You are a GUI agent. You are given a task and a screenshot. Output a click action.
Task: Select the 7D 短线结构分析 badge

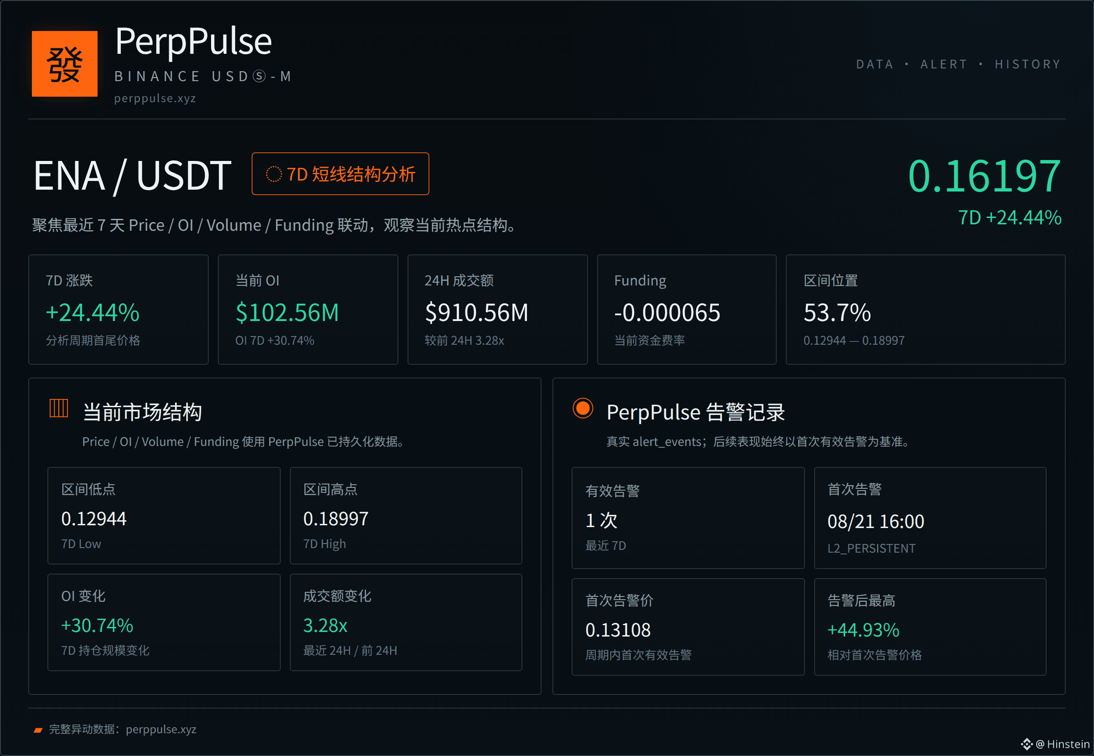coord(341,174)
